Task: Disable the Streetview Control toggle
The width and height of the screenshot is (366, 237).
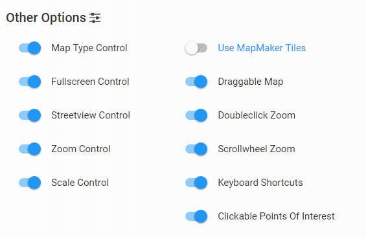Action: tap(30, 115)
